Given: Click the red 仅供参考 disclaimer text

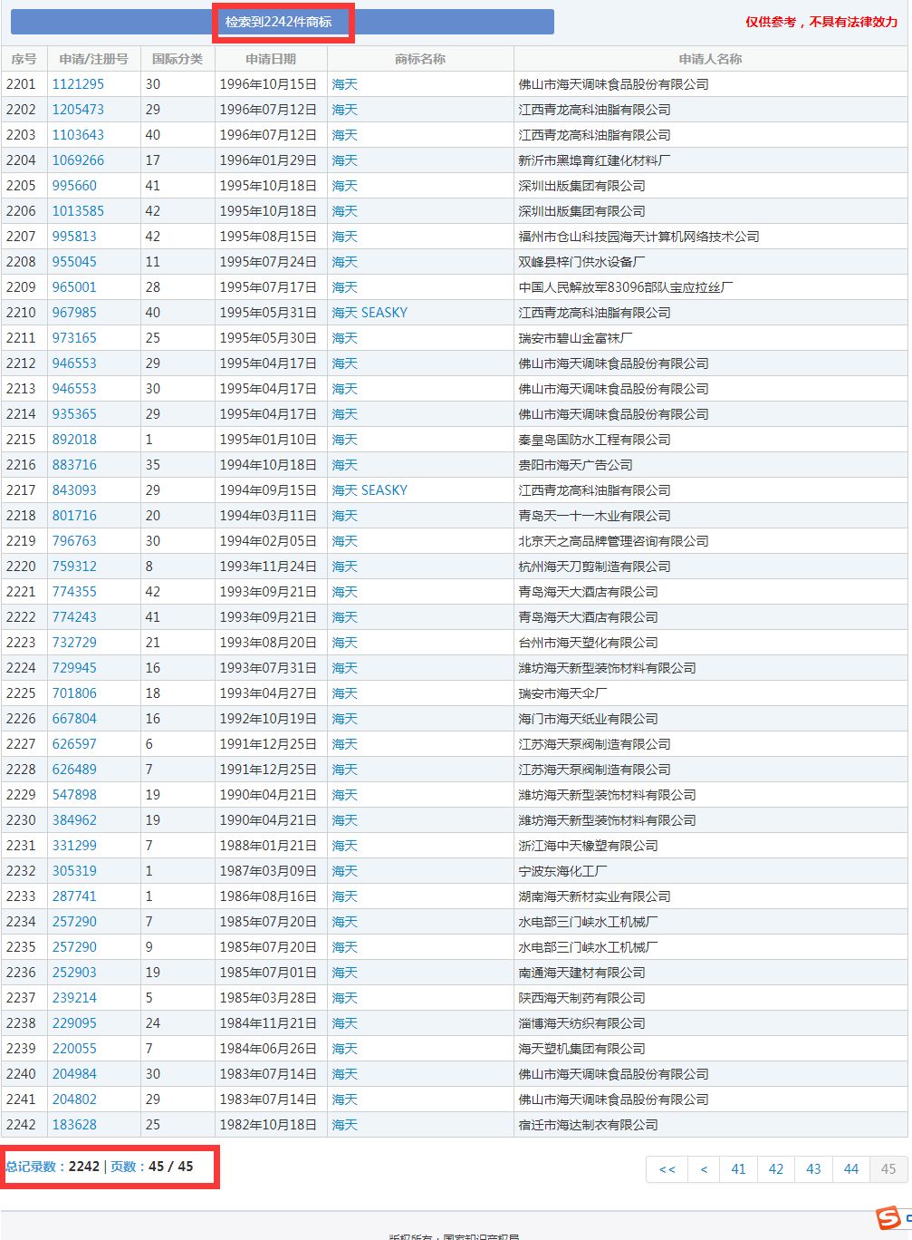Looking at the screenshot, I should (x=821, y=22).
